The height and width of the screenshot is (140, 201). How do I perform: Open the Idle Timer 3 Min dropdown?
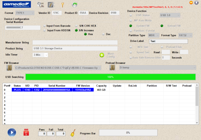pos(40,55)
